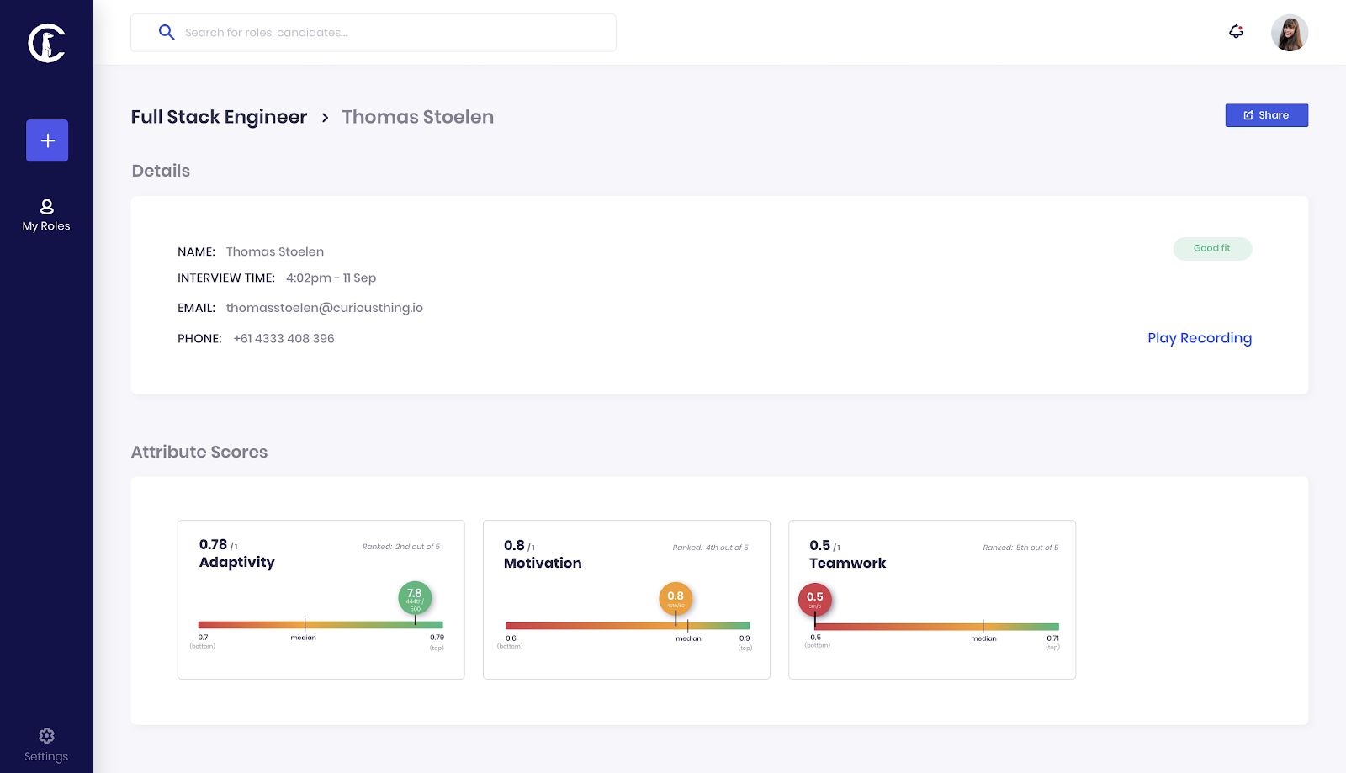Click the orange 0.8 Motivation score marker
The width and height of the screenshot is (1346, 773).
pyautogui.click(x=676, y=598)
